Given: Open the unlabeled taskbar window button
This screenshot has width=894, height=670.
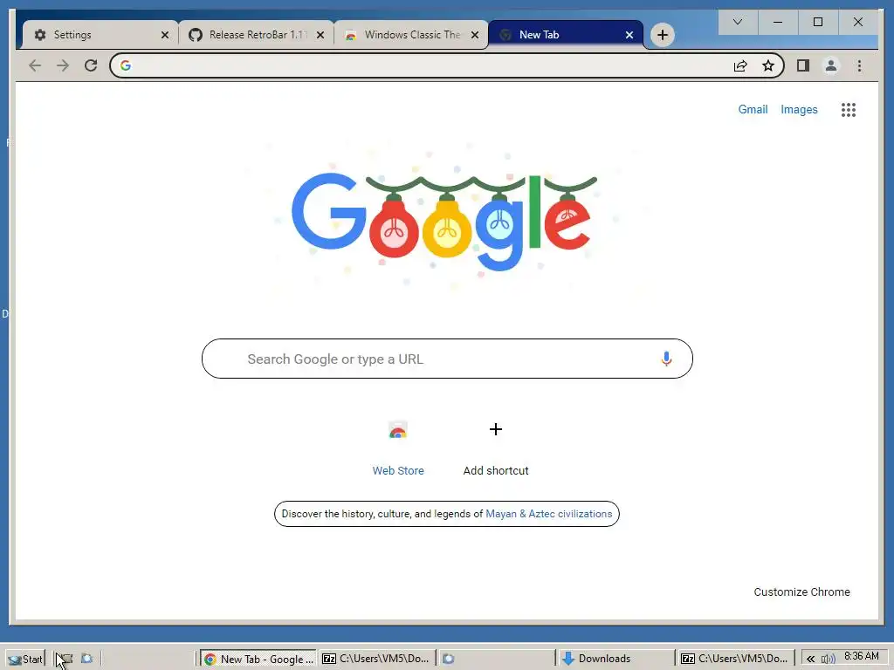Looking at the screenshot, I should (x=496, y=660).
